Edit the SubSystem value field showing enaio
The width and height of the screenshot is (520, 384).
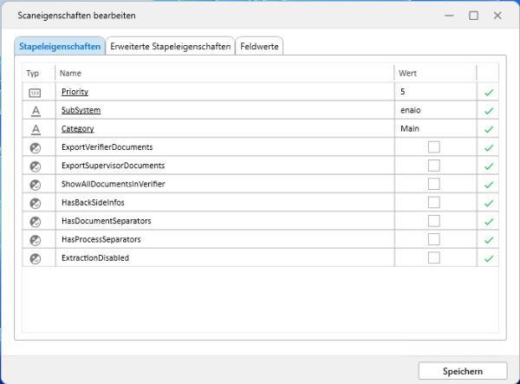tap(433, 110)
